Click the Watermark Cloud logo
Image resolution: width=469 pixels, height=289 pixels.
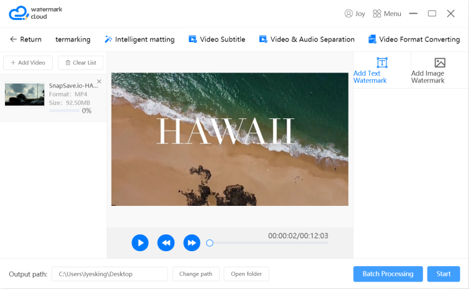35,13
